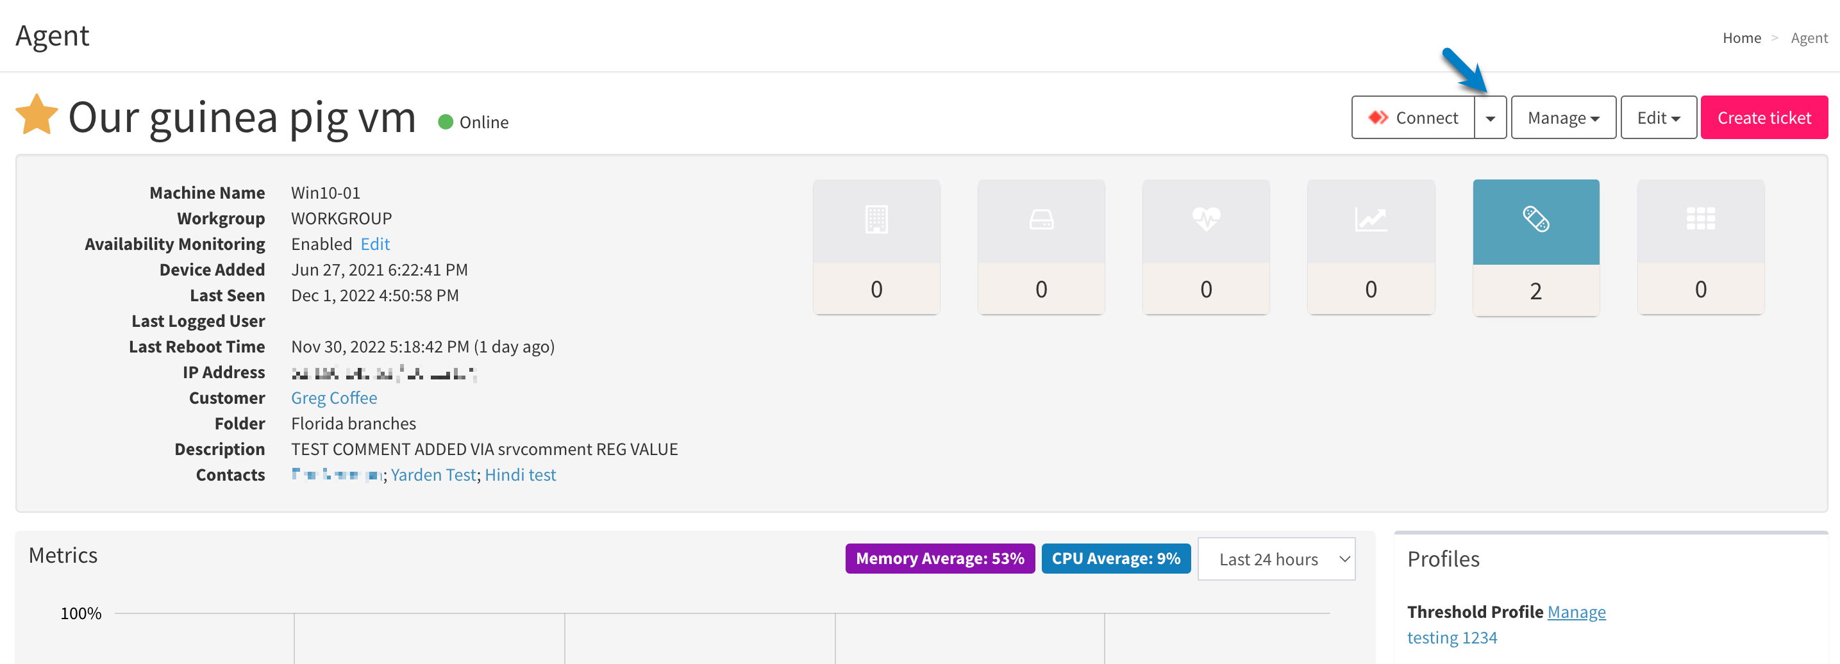Viewport: 1840px width, 664px height.
Task: Go to Home in the breadcrumb
Action: 1741,38
